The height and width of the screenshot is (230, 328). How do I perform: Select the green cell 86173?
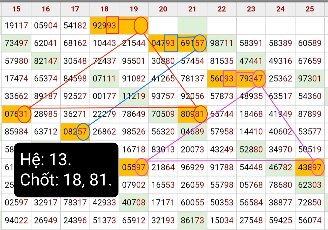click(x=192, y=220)
